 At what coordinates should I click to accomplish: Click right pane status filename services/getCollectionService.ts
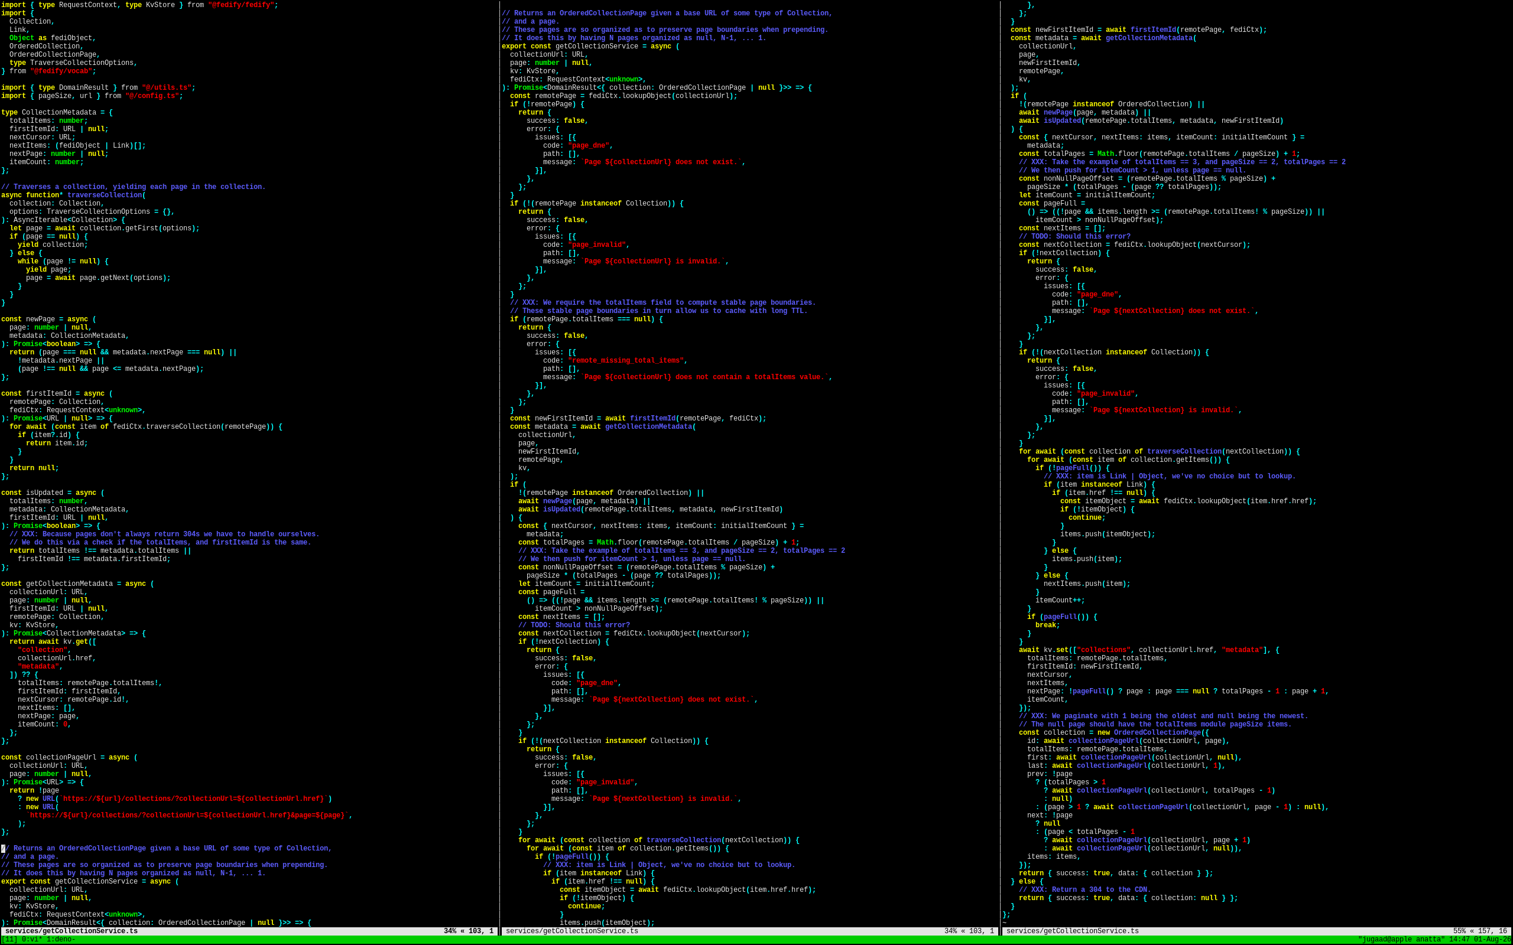coord(1072,931)
